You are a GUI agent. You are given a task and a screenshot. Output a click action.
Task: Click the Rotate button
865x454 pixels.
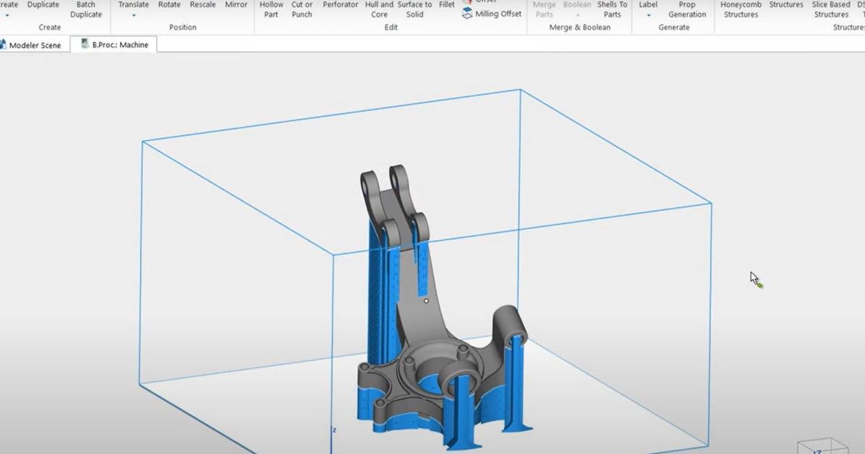169,7
